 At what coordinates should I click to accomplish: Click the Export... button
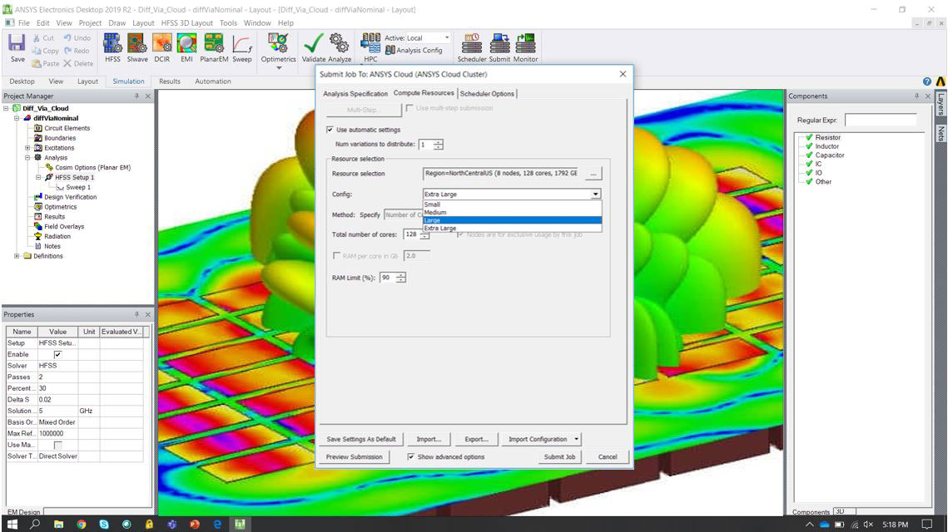pyautogui.click(x=476, y=439)
